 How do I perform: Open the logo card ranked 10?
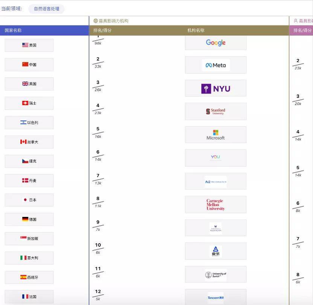point(216,251)
